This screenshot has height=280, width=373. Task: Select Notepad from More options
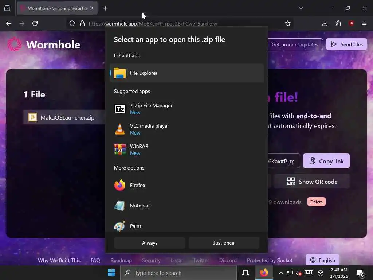187,206
